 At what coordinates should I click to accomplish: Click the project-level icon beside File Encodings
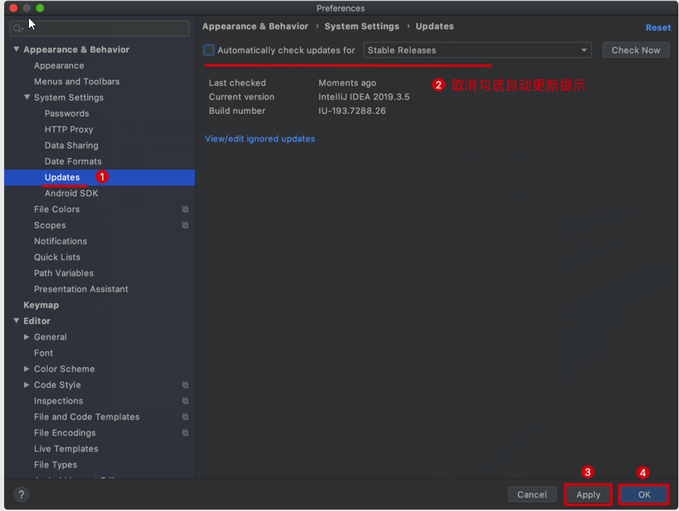(x=185, y=433)
